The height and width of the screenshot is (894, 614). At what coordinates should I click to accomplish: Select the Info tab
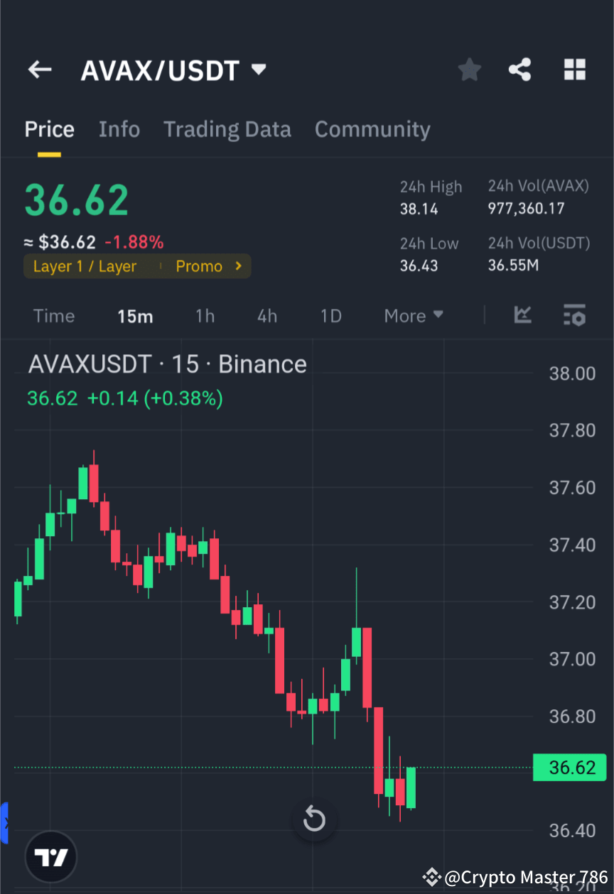click(x=119, y=129)
